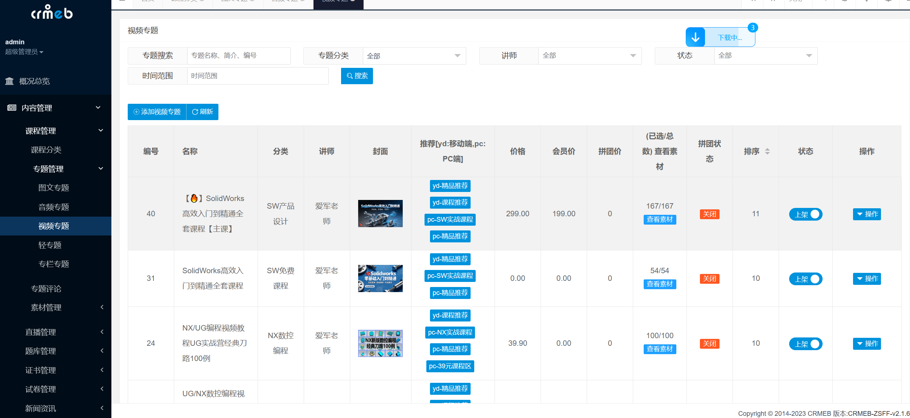Image resolution: width=910 pixels, height=418 pixels.
Task: Expand the 证书管理 menu
Action: [x=102, y=370]
